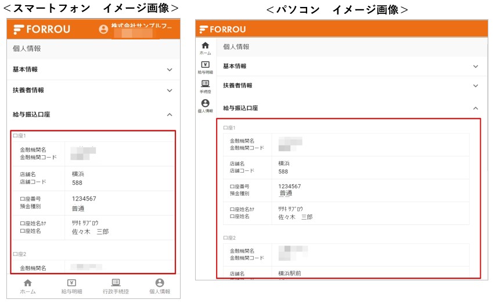
Task: Click 588 branch code in smartphone view
Action: (x=77, y=182)
